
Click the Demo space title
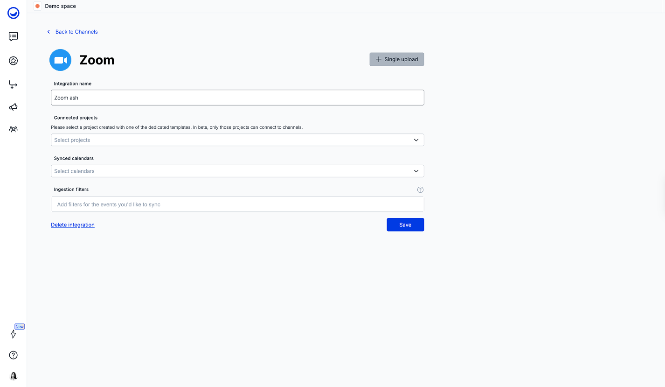click(61, 6)
